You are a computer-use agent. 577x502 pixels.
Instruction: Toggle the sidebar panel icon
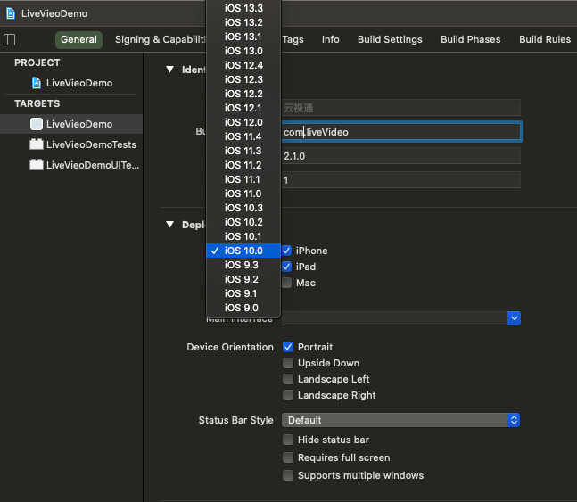[x=10, y=39]
